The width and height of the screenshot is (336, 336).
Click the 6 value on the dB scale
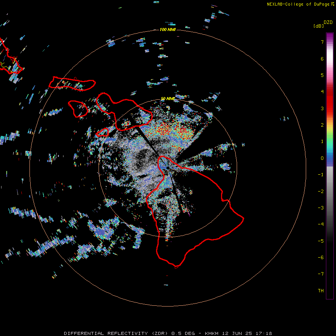coord(322,59)
